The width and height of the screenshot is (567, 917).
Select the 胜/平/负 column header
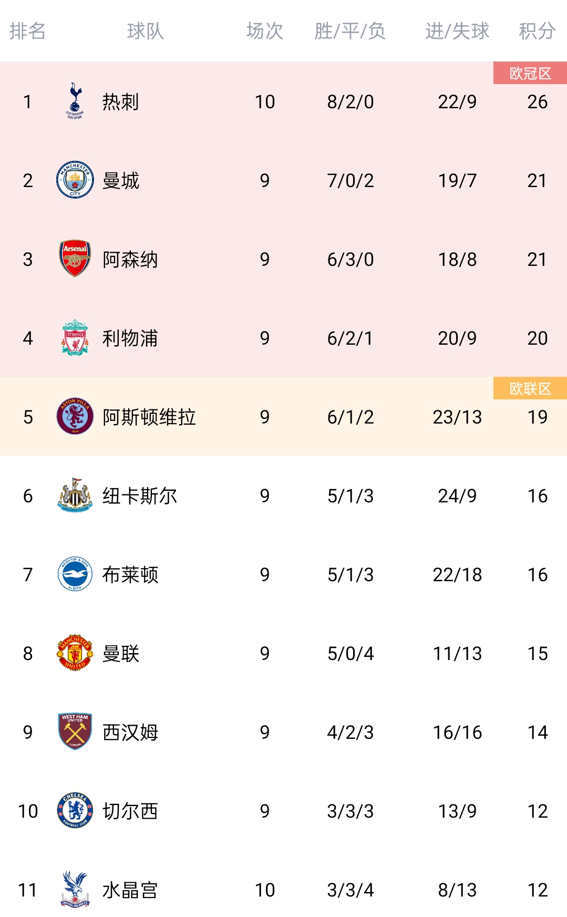coord(350,31)
